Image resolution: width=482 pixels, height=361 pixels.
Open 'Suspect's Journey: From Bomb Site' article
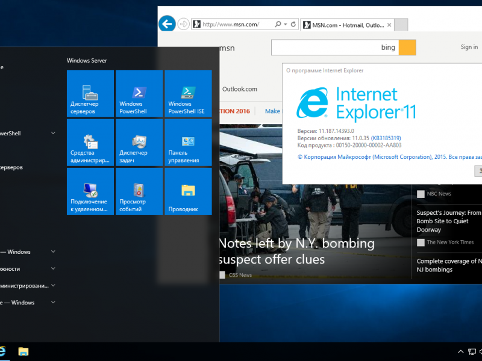pos(448,221)
